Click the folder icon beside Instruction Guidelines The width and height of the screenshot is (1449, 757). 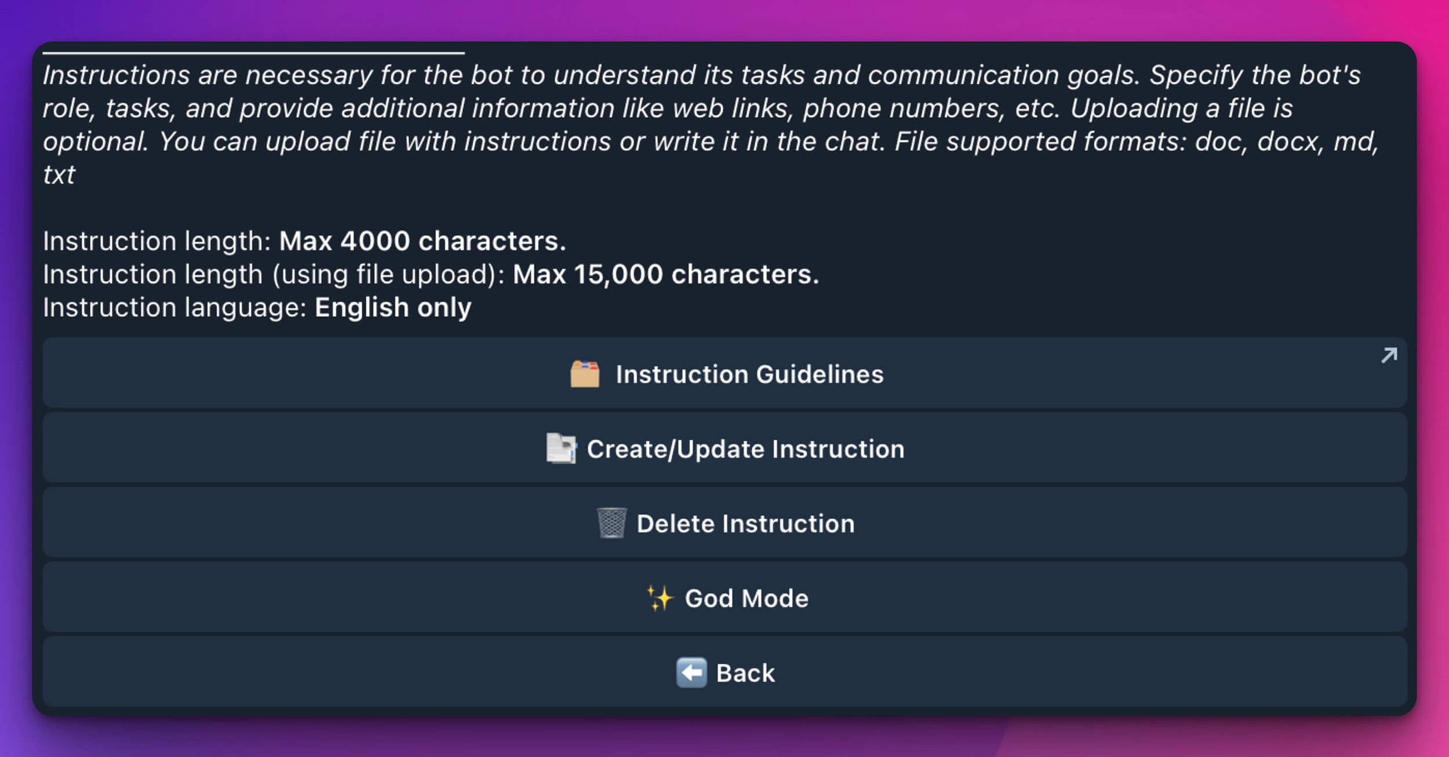[x=584, y=374]
